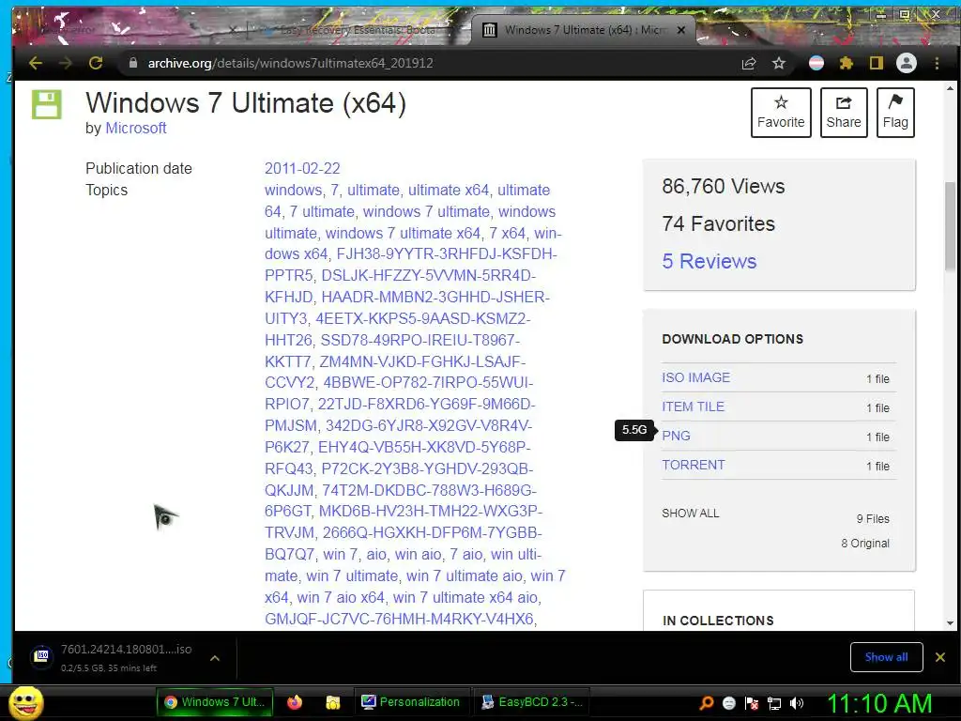Click the 'win aio' topic link
The image size is (961, 721).
(x=418, y=555)
